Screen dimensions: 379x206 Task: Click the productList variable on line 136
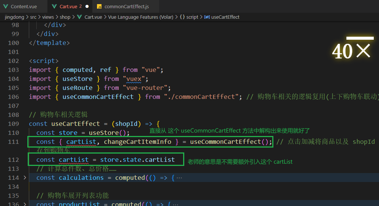click(x=79, y=204)
